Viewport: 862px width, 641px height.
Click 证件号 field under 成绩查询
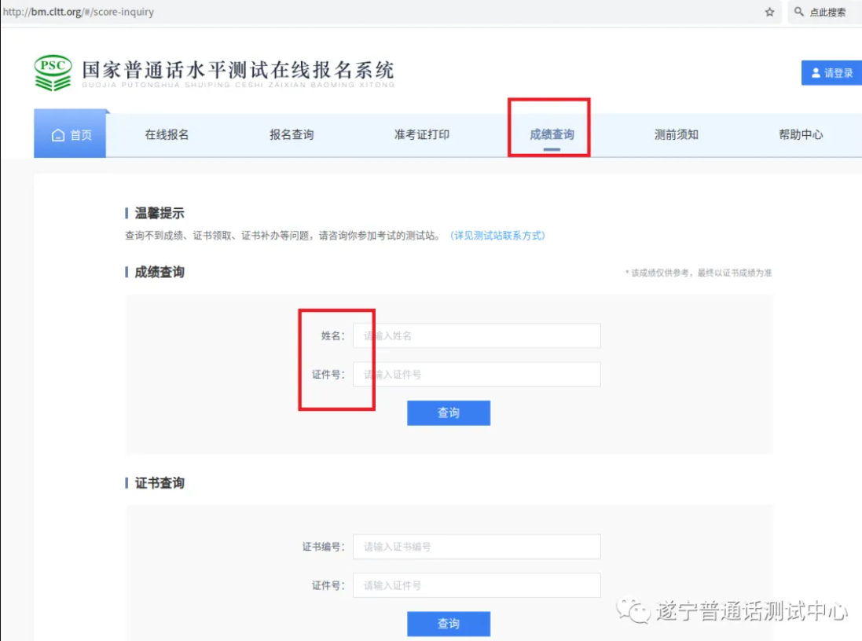pyautogui.click(x=476, y=375)
